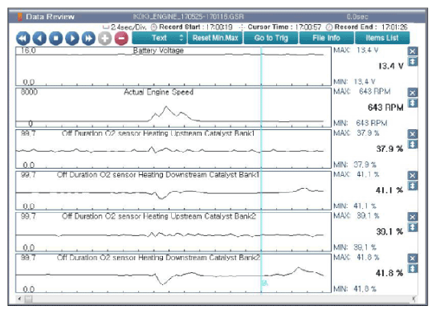Click the Reset Min.Max button
Viewport: 436px width, 314px height.
coord(215,38)
